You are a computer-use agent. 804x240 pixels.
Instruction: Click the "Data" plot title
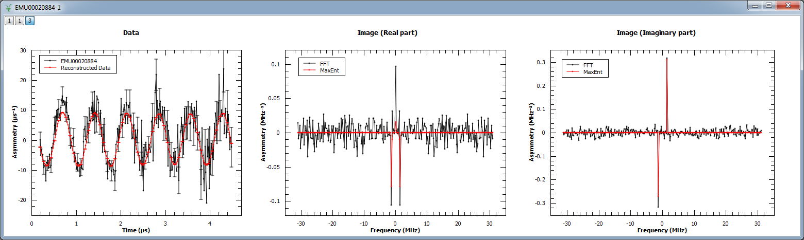point(131,32)
